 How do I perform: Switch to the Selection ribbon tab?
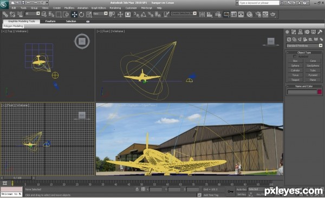click(x=71, y=21)
